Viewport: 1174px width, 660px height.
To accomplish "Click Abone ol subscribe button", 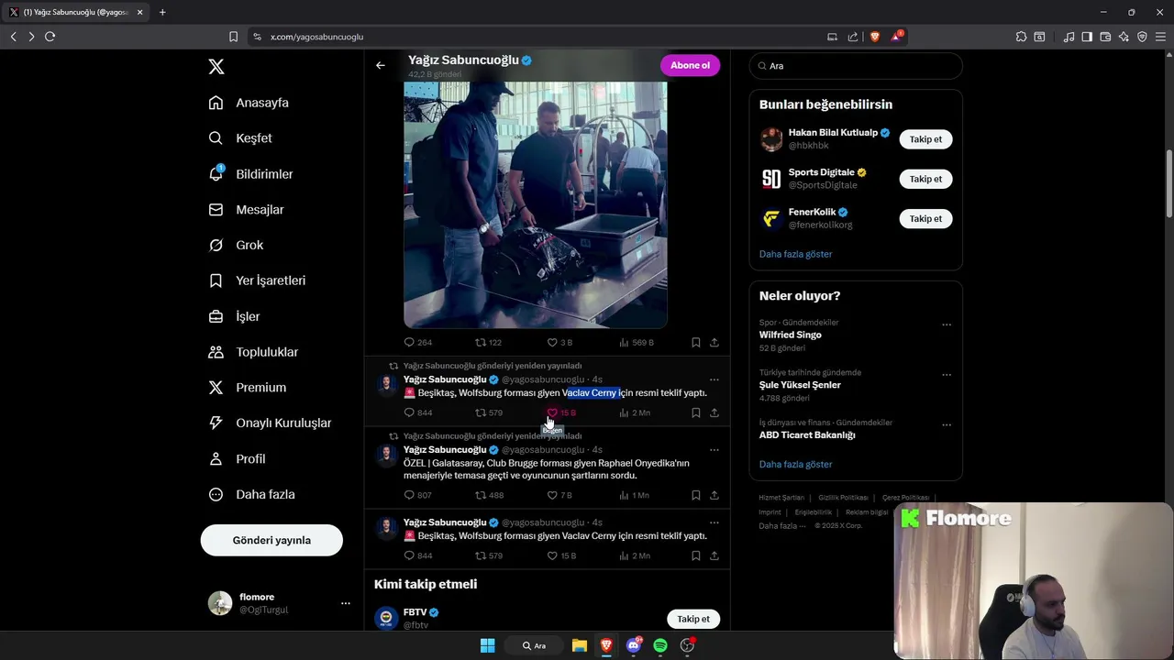I will pos(690,65).
